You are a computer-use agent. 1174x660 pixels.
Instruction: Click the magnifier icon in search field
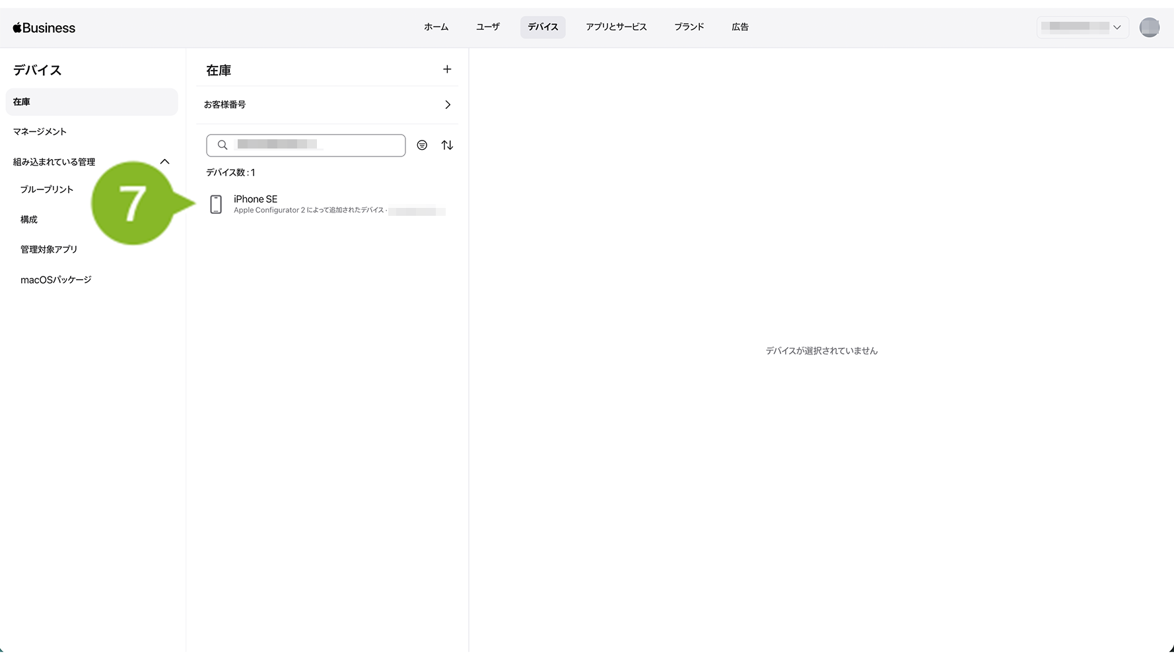(x=223, y=145)
